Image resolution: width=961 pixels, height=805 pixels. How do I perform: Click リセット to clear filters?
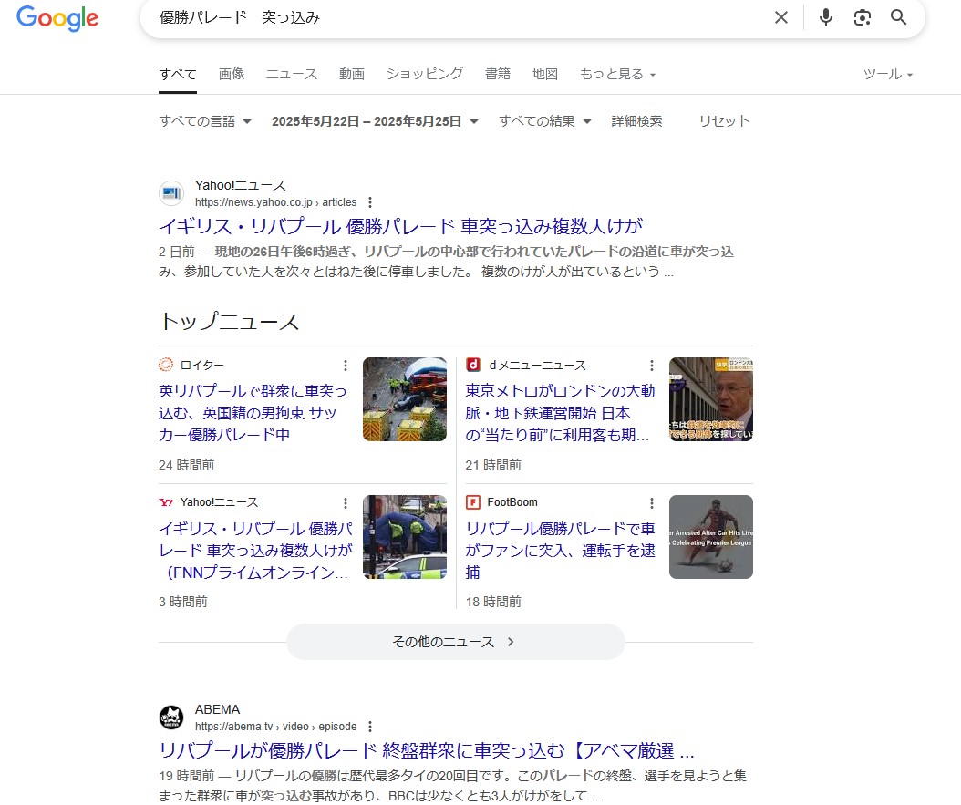725,121
